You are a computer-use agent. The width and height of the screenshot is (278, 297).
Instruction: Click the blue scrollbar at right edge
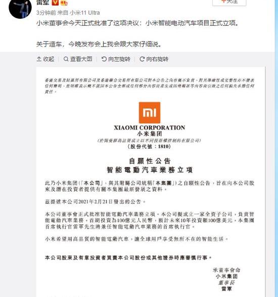[x=276, y=149]
